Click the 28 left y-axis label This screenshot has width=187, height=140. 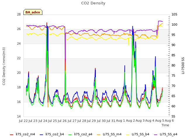pos(19,15)
